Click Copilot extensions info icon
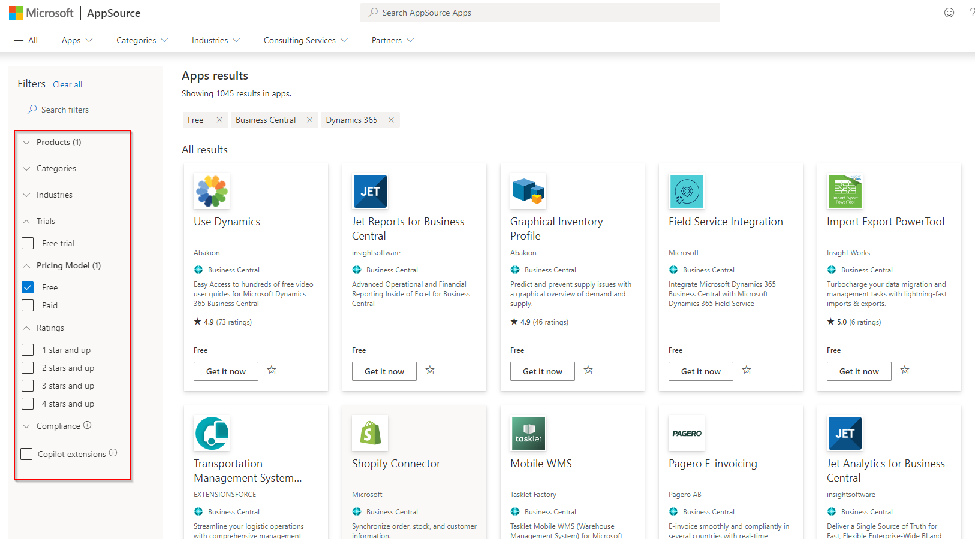975x539 pixels. (x=113, y=453)
